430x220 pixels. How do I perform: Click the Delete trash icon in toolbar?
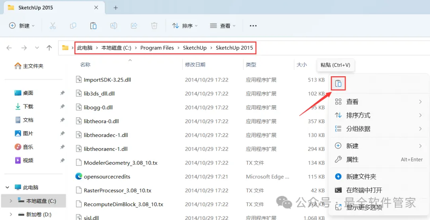pyautogui.click(x=154, y=26)
